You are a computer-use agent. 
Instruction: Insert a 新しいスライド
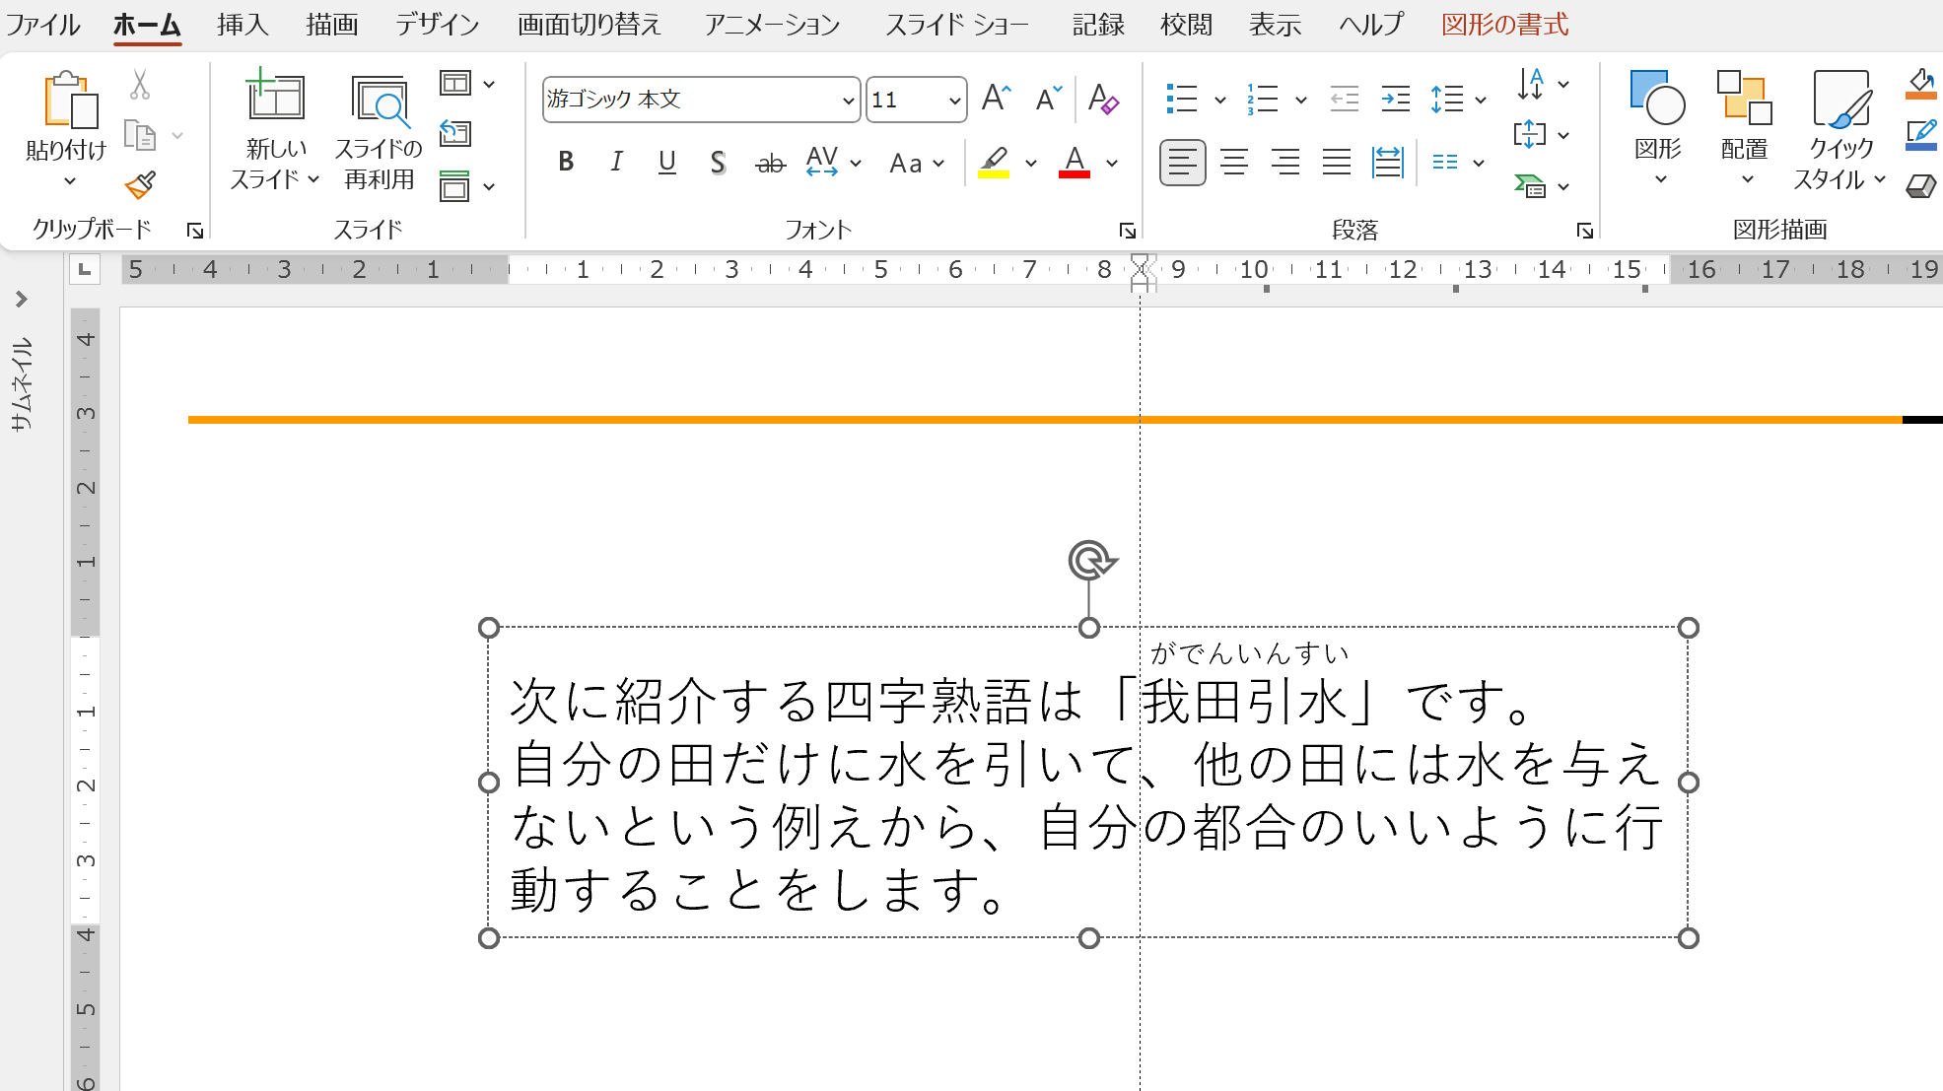273,128
